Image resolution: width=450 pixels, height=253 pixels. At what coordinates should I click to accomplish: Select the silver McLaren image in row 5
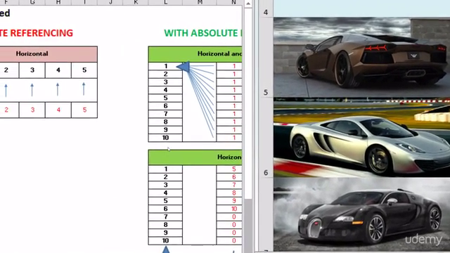coord(361,138)
